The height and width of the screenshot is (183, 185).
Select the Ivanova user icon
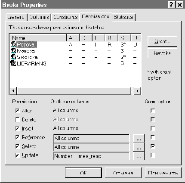pos(13,51)
